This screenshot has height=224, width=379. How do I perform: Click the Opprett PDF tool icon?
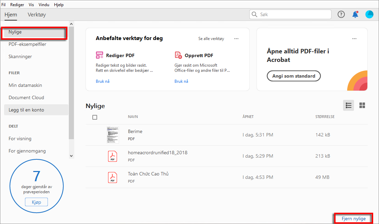(178, 55)
